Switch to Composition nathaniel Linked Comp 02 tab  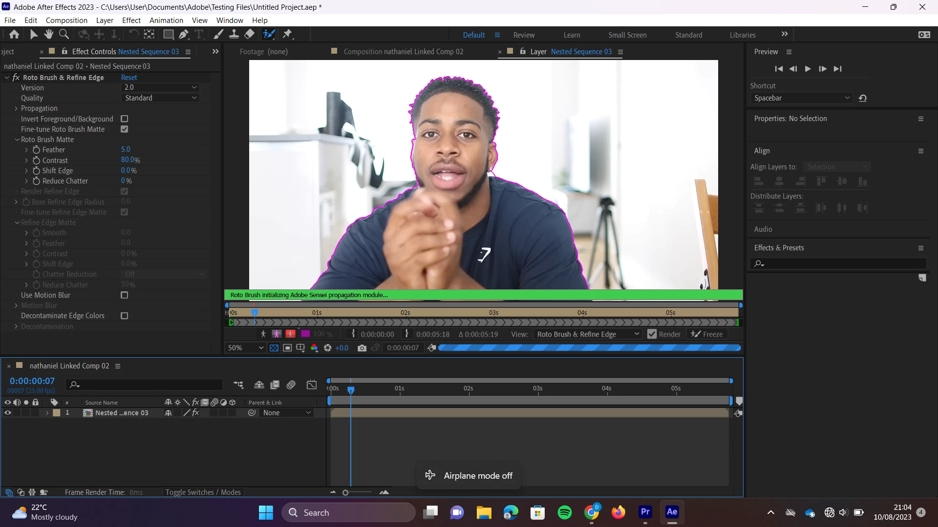pos(403,52)
